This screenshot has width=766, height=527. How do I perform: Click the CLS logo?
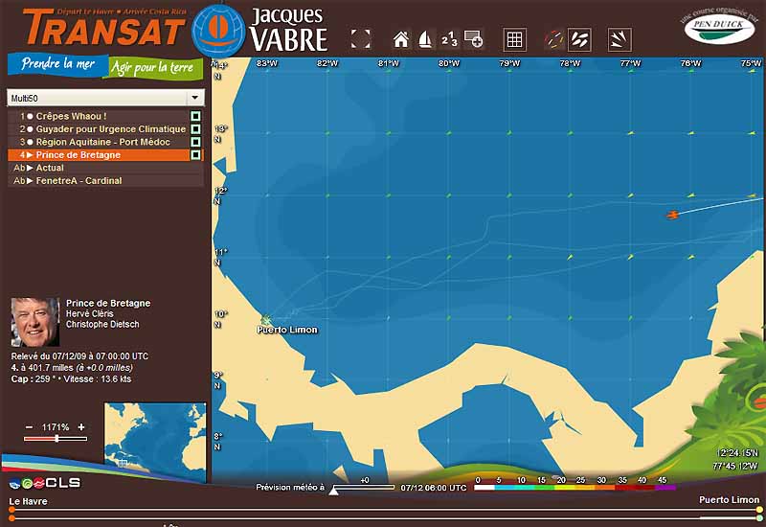point(45,483)
